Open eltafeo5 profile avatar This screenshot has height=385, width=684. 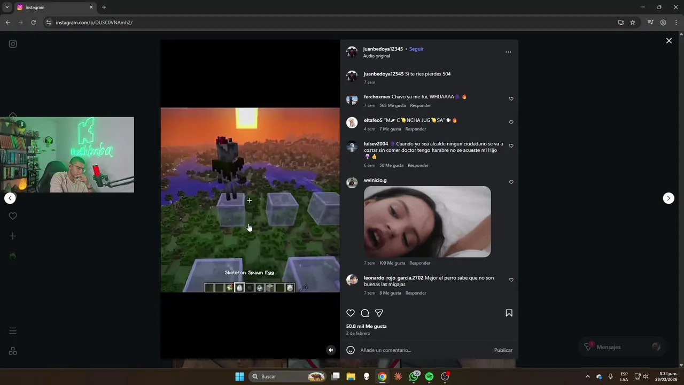pos(352,123)
